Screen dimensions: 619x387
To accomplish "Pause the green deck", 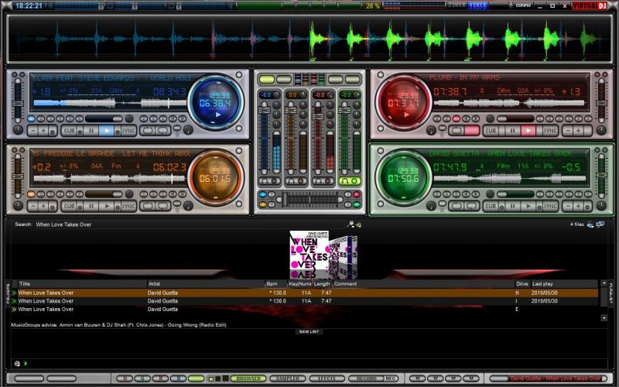I will coord(512,206).
